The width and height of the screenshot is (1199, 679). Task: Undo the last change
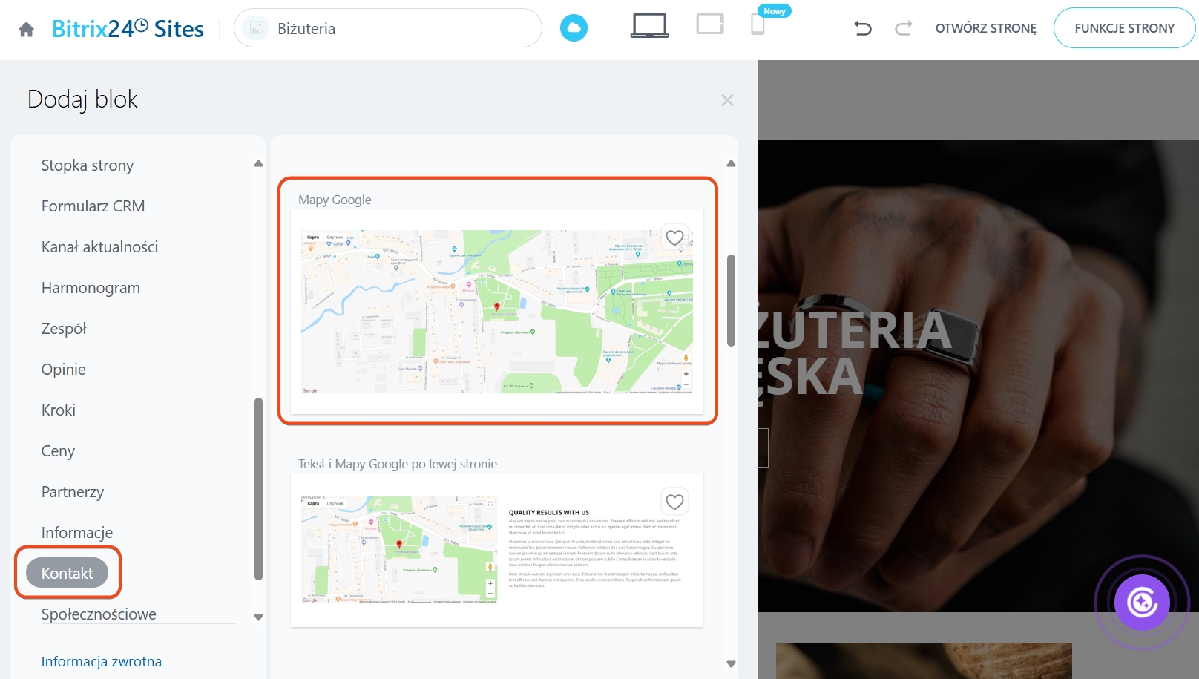(862, 28)
